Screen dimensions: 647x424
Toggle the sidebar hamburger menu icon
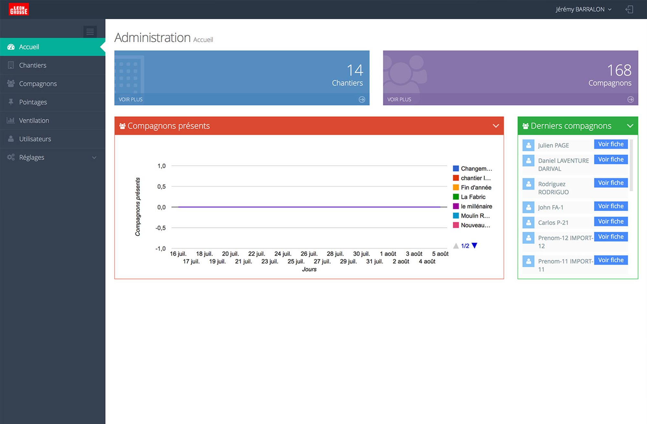click(90, 32)
